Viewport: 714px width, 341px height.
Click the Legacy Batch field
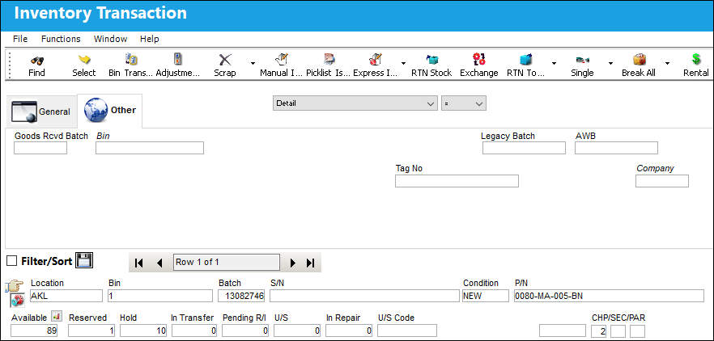coord(524,148)
